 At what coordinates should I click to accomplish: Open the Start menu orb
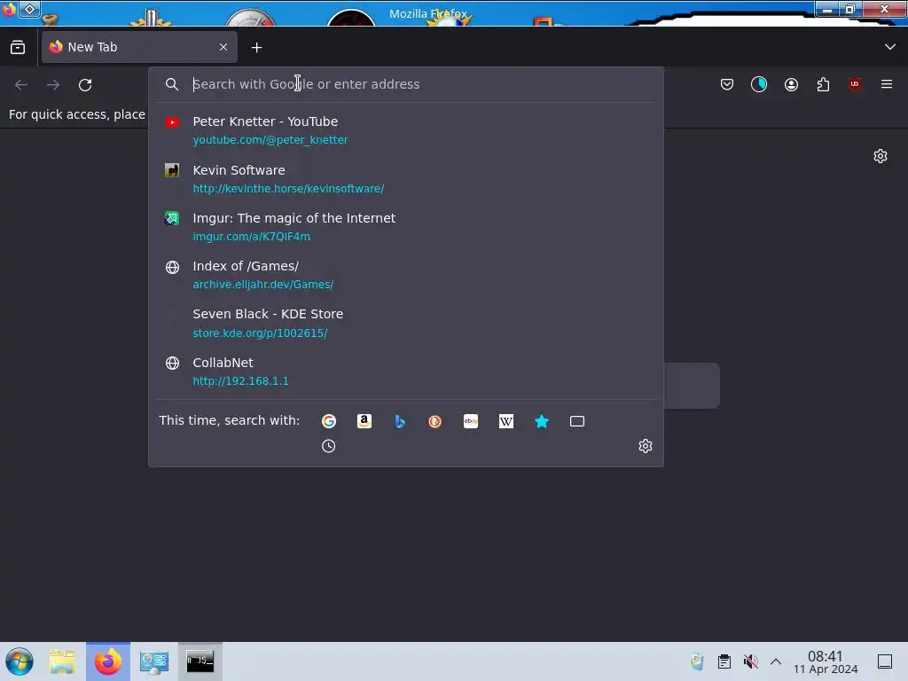point(20,661)
